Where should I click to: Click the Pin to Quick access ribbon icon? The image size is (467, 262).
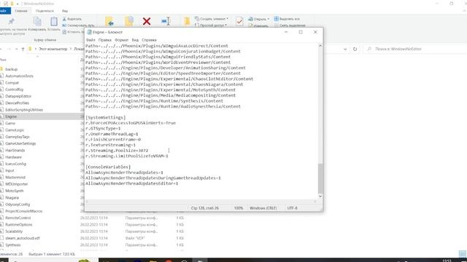12,21
